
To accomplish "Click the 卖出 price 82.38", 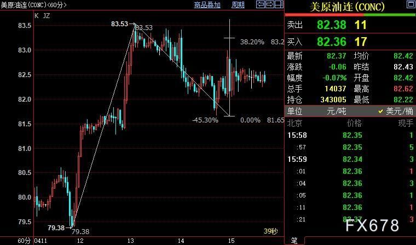I will [x=332, y=25].
